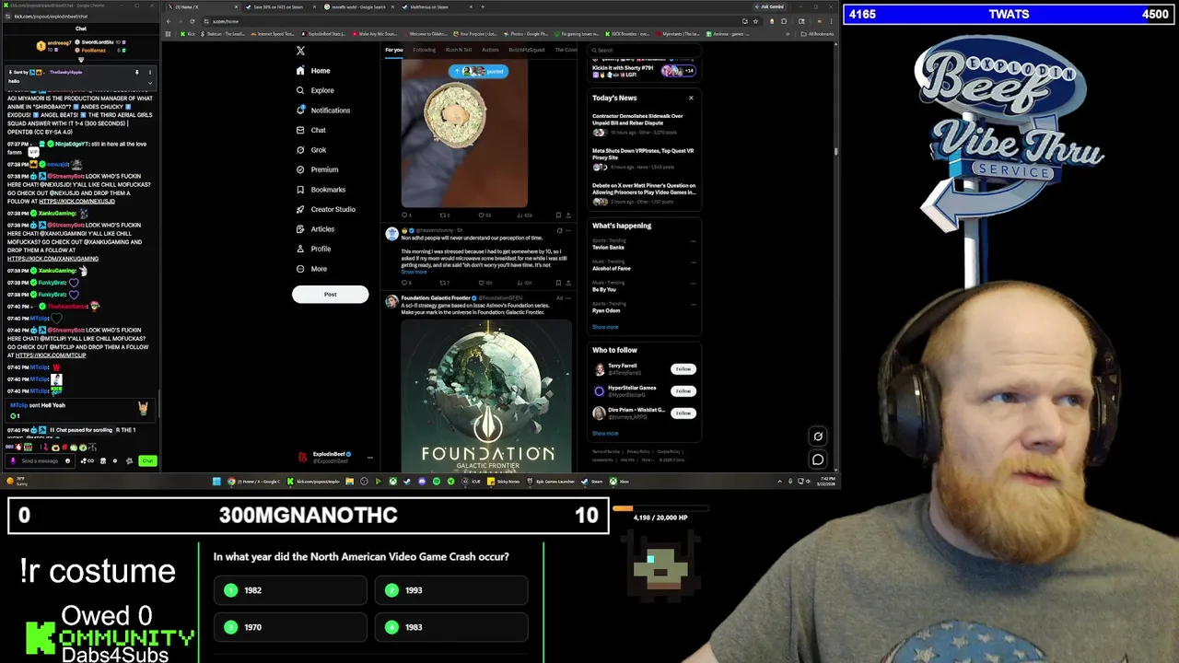This screenshot has width=1179, height=663.
Task: Open Notifications in X sidebar
Action: (x=323, y=110)
